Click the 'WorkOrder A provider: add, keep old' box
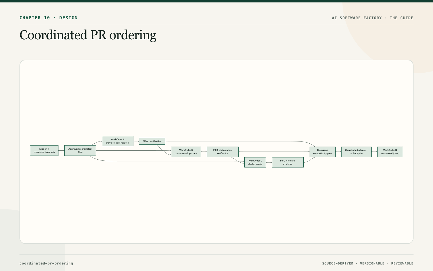This screenshot has height=271, width=433. pyautogui.click(x=118, y=141)
